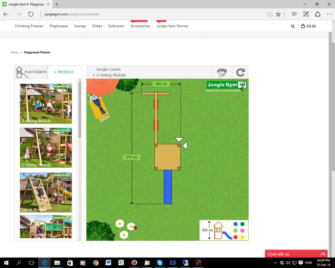The width and height of the screenshot is (335, 268).
Task: Click the Chat with us button
Action: tap(296, 254)
